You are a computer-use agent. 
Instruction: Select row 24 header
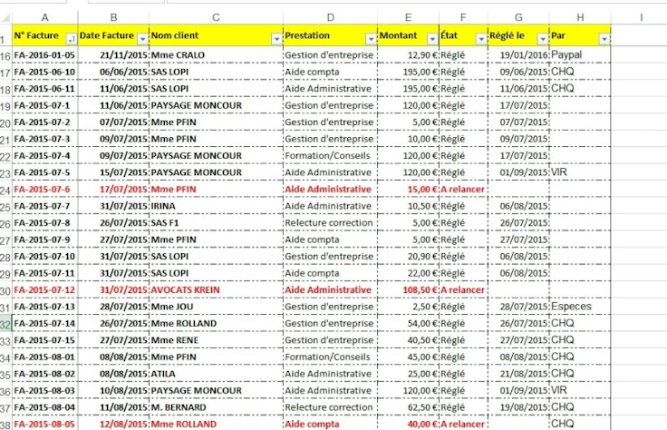(5, 190)
